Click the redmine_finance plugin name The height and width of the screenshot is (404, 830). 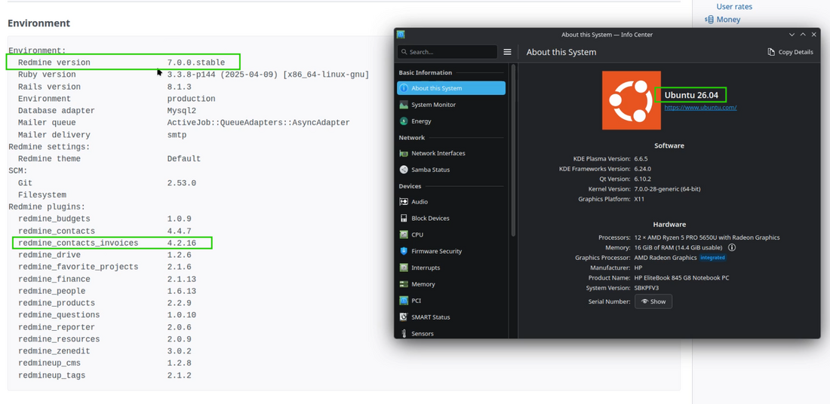54,279
